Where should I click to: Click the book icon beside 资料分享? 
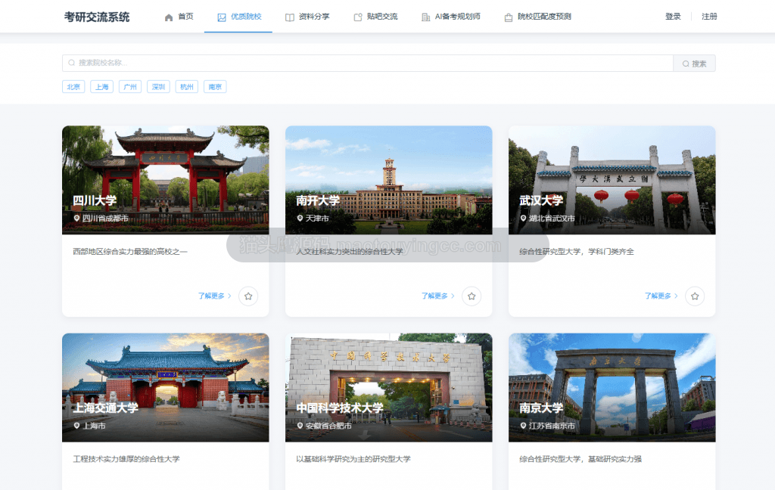point(290,17)
